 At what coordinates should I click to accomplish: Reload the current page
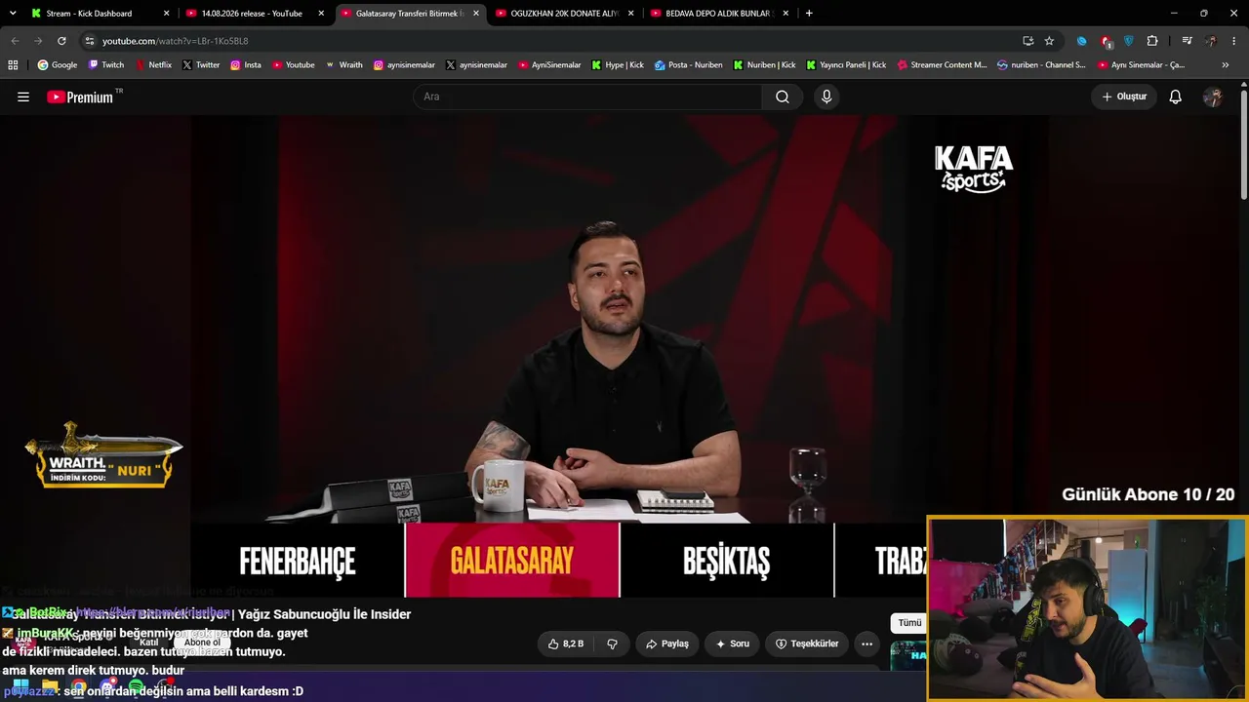61,41
